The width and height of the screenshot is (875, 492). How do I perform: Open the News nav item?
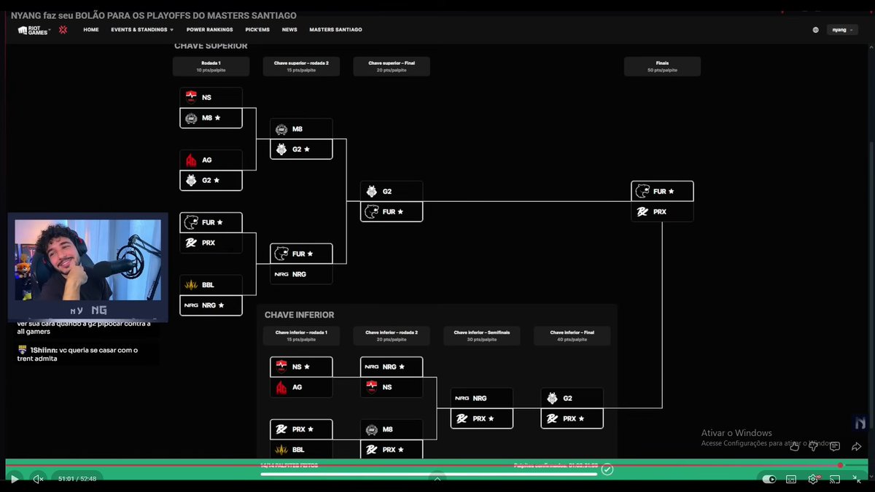[x=289, y=30]
